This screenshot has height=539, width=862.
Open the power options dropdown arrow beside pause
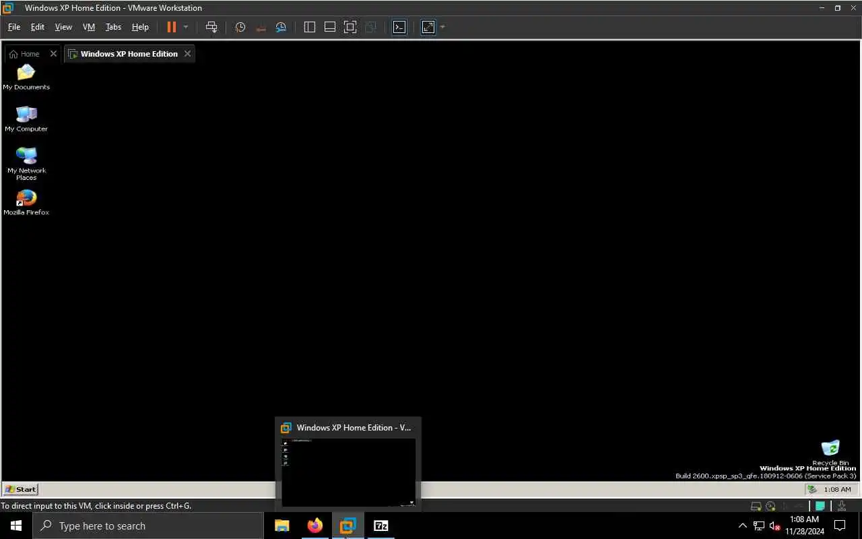pos(186,27)
